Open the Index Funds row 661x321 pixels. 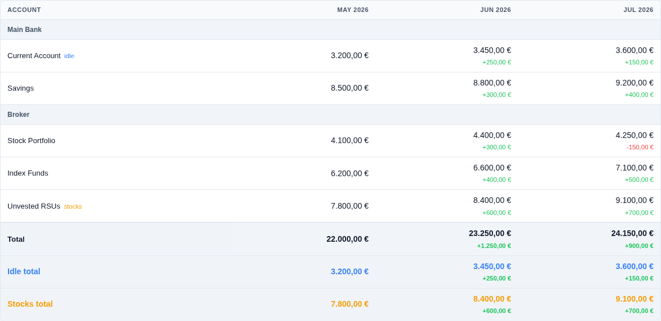coord(330,173)
